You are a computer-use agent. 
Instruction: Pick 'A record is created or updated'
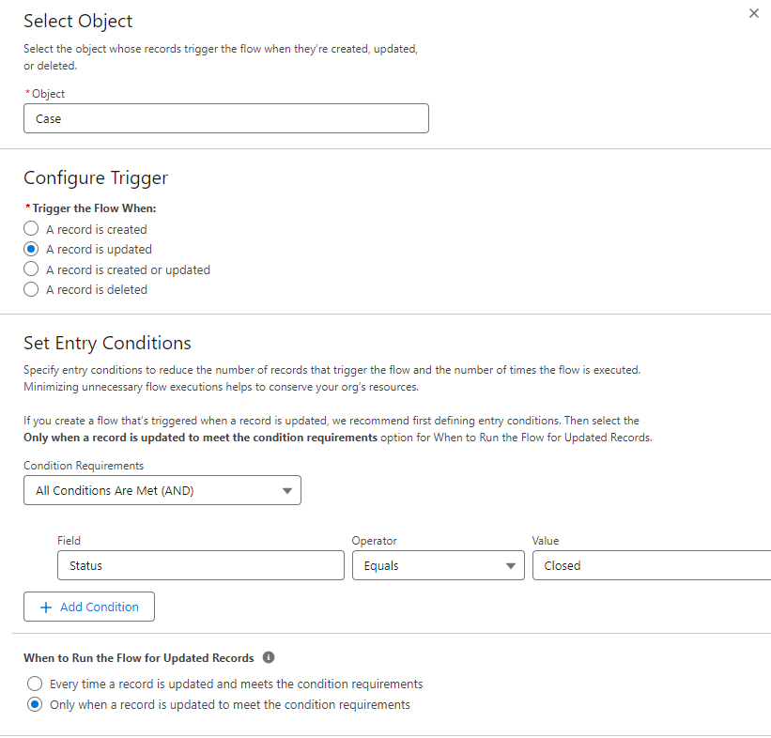31,269
